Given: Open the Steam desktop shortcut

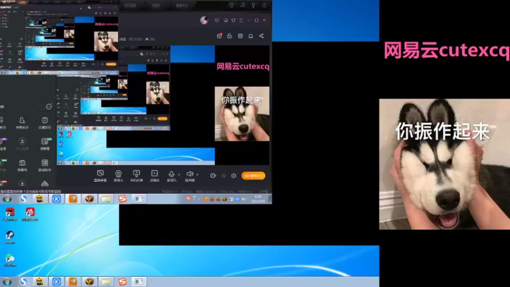Looking at the screenshot, I should [10, 237].
